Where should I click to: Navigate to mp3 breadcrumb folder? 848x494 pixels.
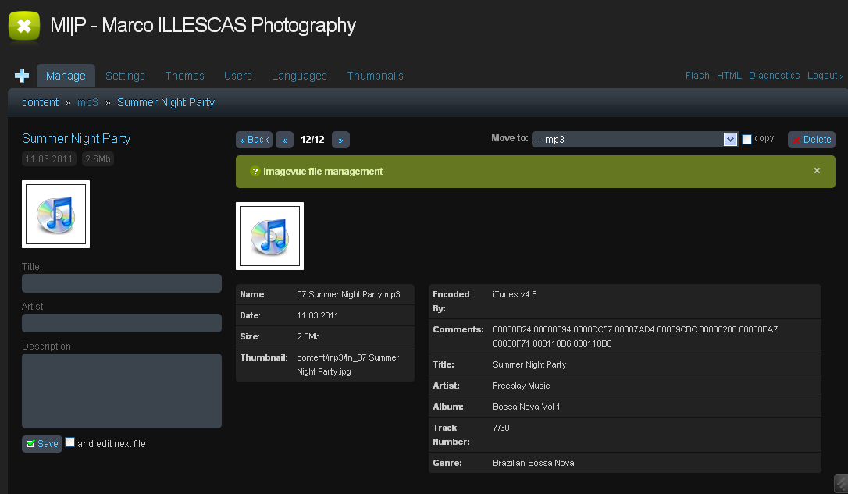87,102
